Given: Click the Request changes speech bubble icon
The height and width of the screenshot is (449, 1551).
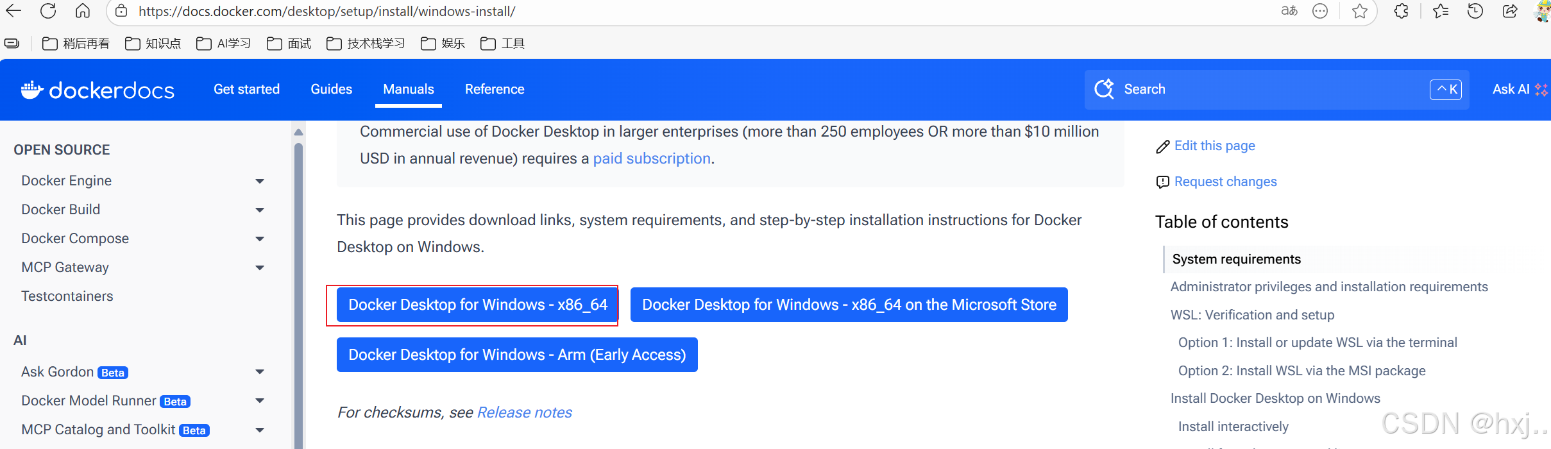Looking at the screenshot, I should coord(1162,182).
